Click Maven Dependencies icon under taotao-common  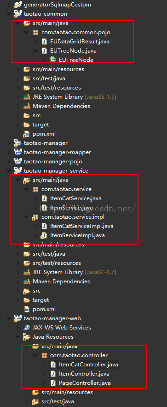tap(27, 106)
